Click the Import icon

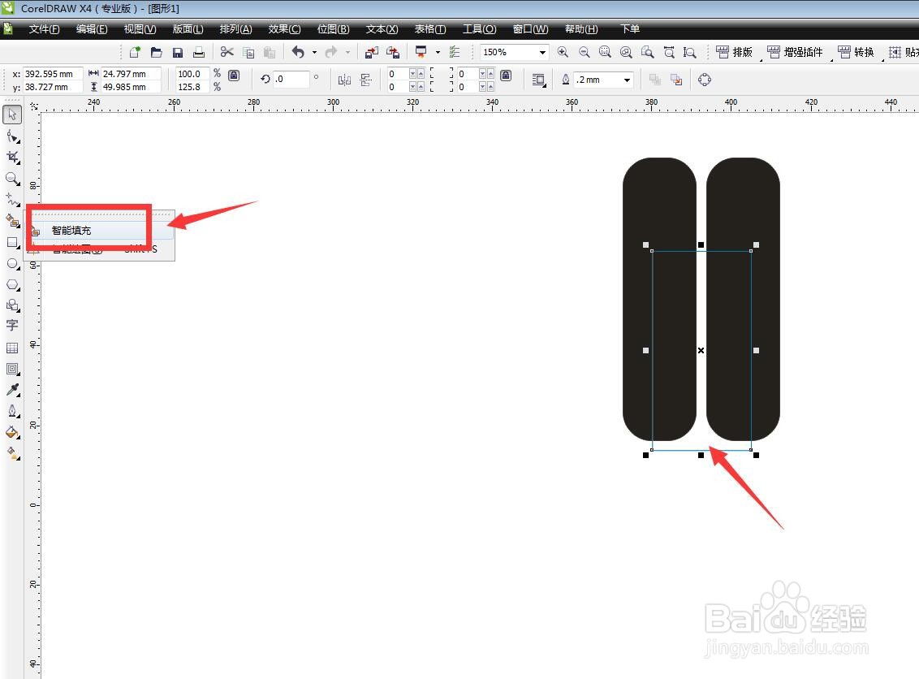[x=371, y=52]
